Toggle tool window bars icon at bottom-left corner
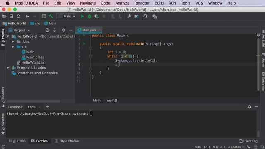265x149 pixels. click(3, 147)
